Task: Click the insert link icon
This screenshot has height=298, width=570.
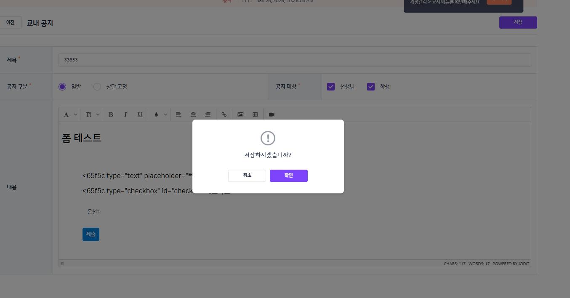Action: (x=224, y=114)
